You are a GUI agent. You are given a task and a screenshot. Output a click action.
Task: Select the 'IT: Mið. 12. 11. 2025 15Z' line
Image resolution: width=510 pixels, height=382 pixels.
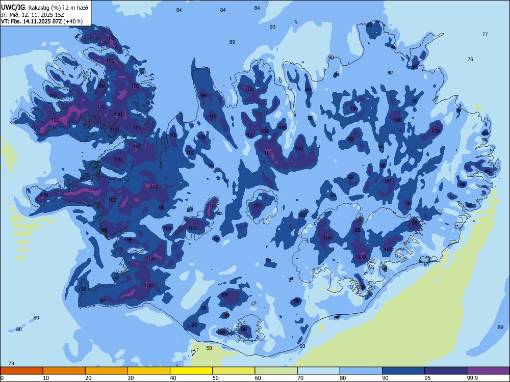[x=33, y=15]
